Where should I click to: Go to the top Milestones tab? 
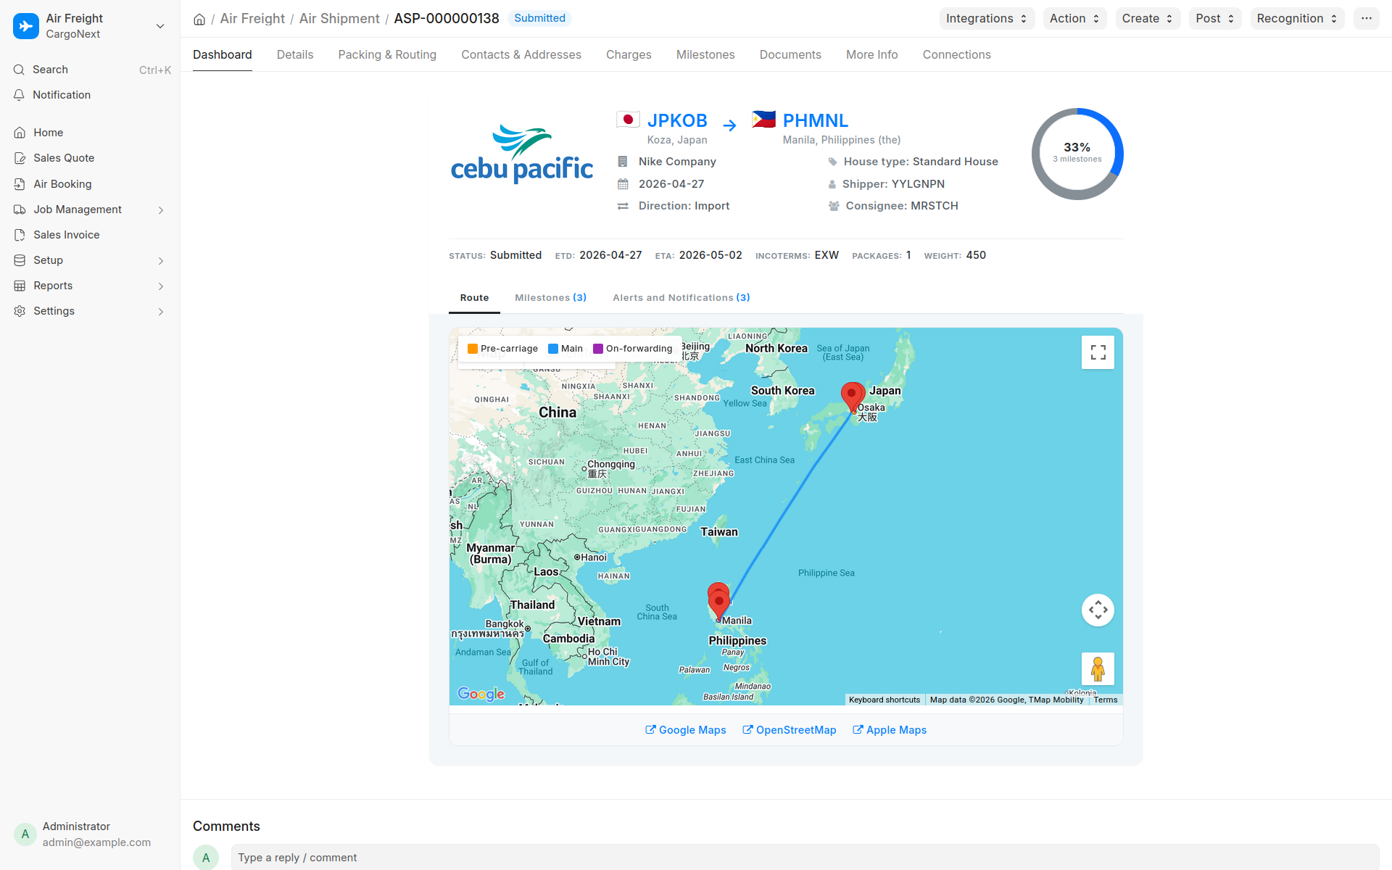pyautogui.click(x=705, y=55)
